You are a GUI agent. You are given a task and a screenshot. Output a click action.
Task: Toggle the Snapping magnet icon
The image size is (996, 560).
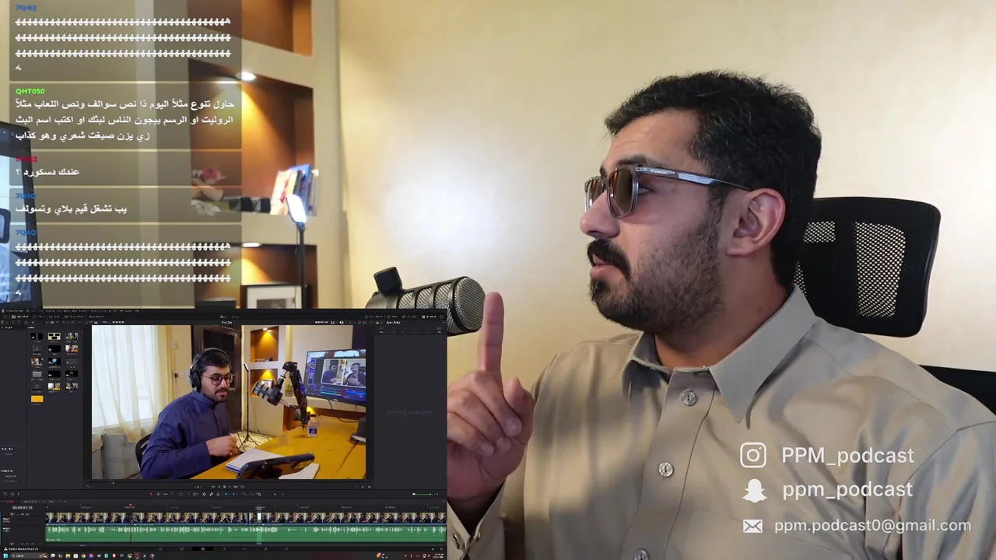click(x=204, y=494)
